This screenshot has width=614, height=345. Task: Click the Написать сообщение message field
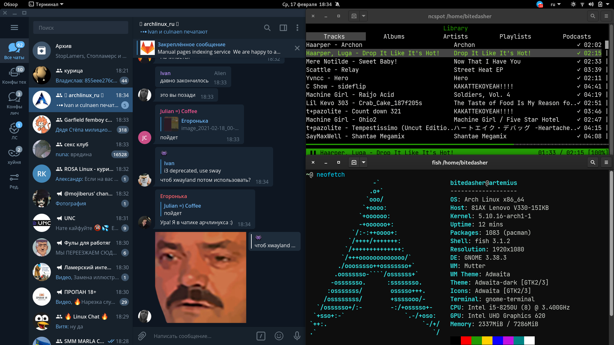click(201, 336)
